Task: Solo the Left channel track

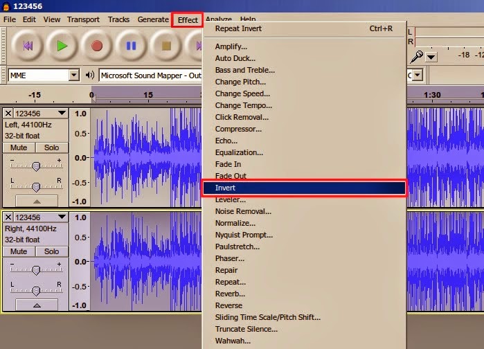Action: 51,147
